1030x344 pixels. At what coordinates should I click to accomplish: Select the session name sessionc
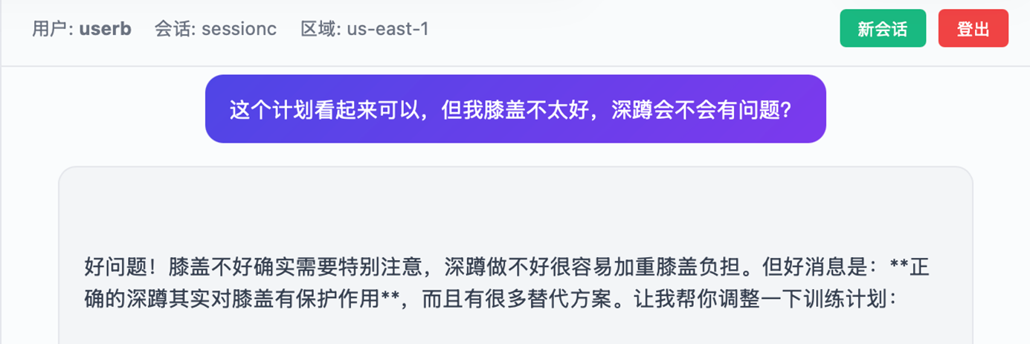[239, 29]
